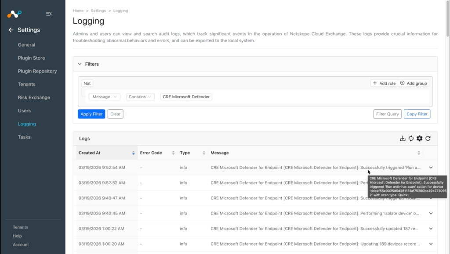Sort by the Message column arrows
Screen dimensions: 450x254
[x=419, y=153]
